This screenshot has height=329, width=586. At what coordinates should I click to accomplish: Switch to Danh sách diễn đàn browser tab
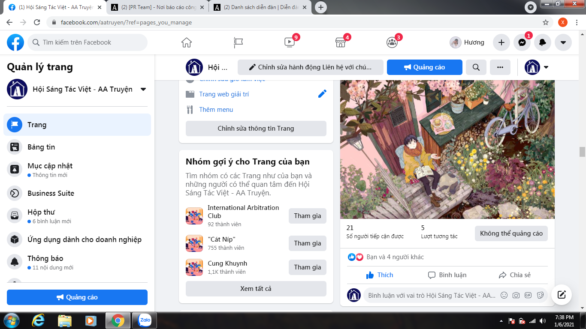click(260, 7)
